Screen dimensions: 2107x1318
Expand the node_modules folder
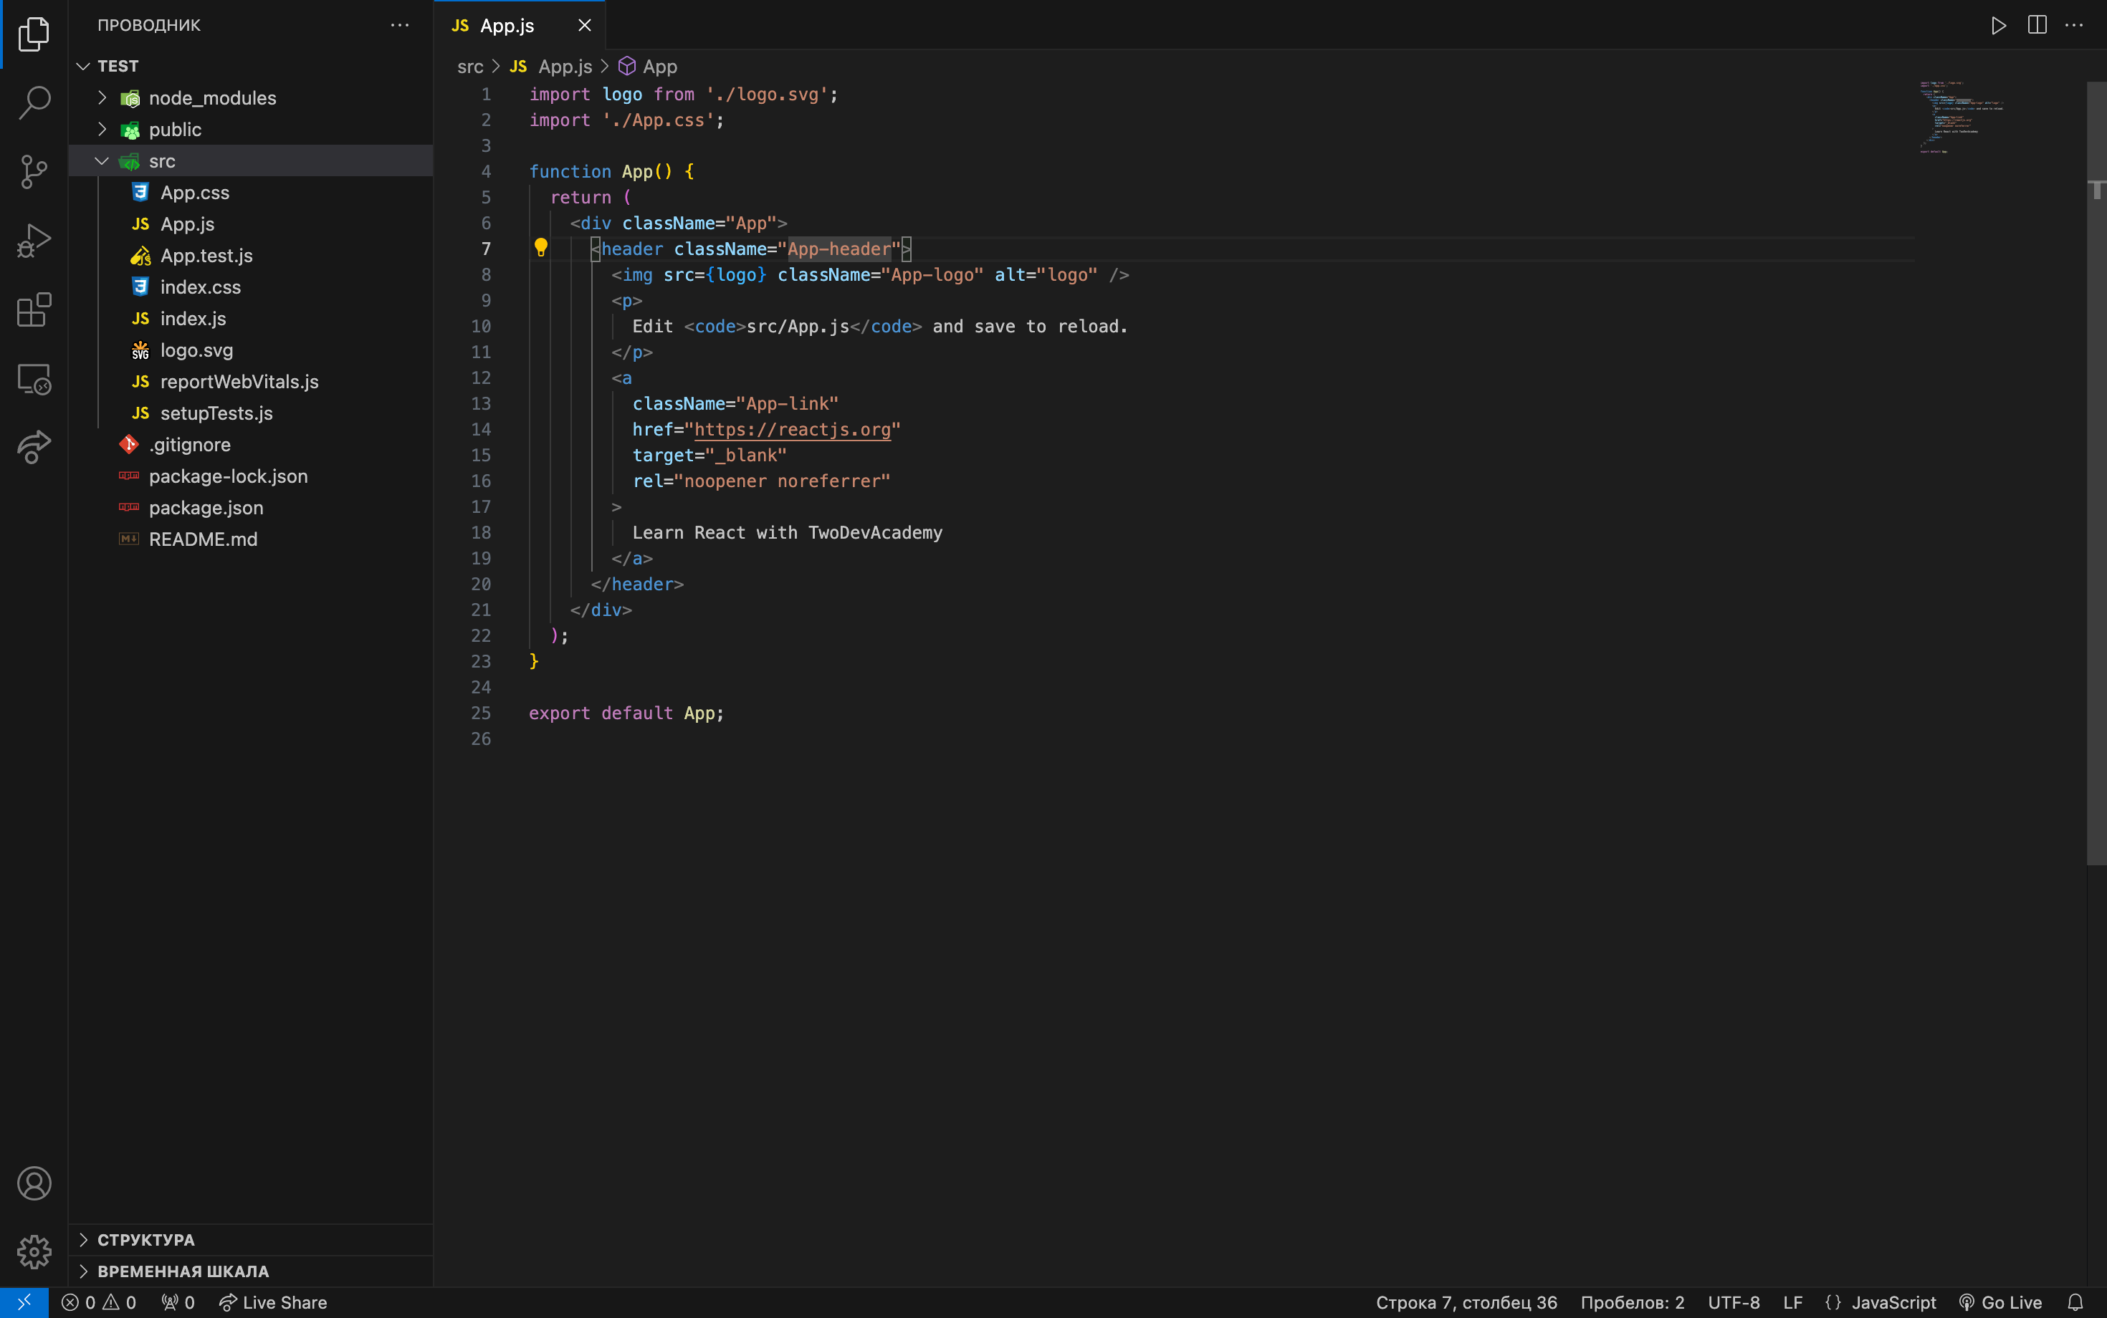tap(212, 97)
